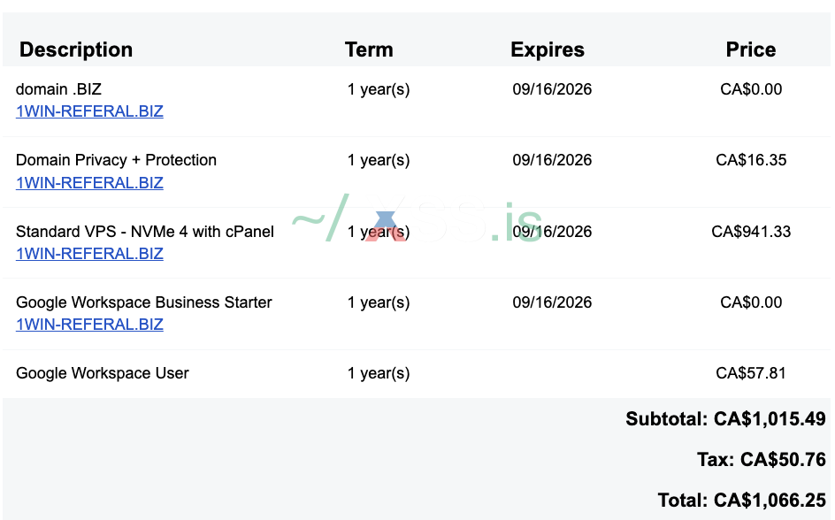Select the Domain Privacy + Protection description text

pos(116,160)
